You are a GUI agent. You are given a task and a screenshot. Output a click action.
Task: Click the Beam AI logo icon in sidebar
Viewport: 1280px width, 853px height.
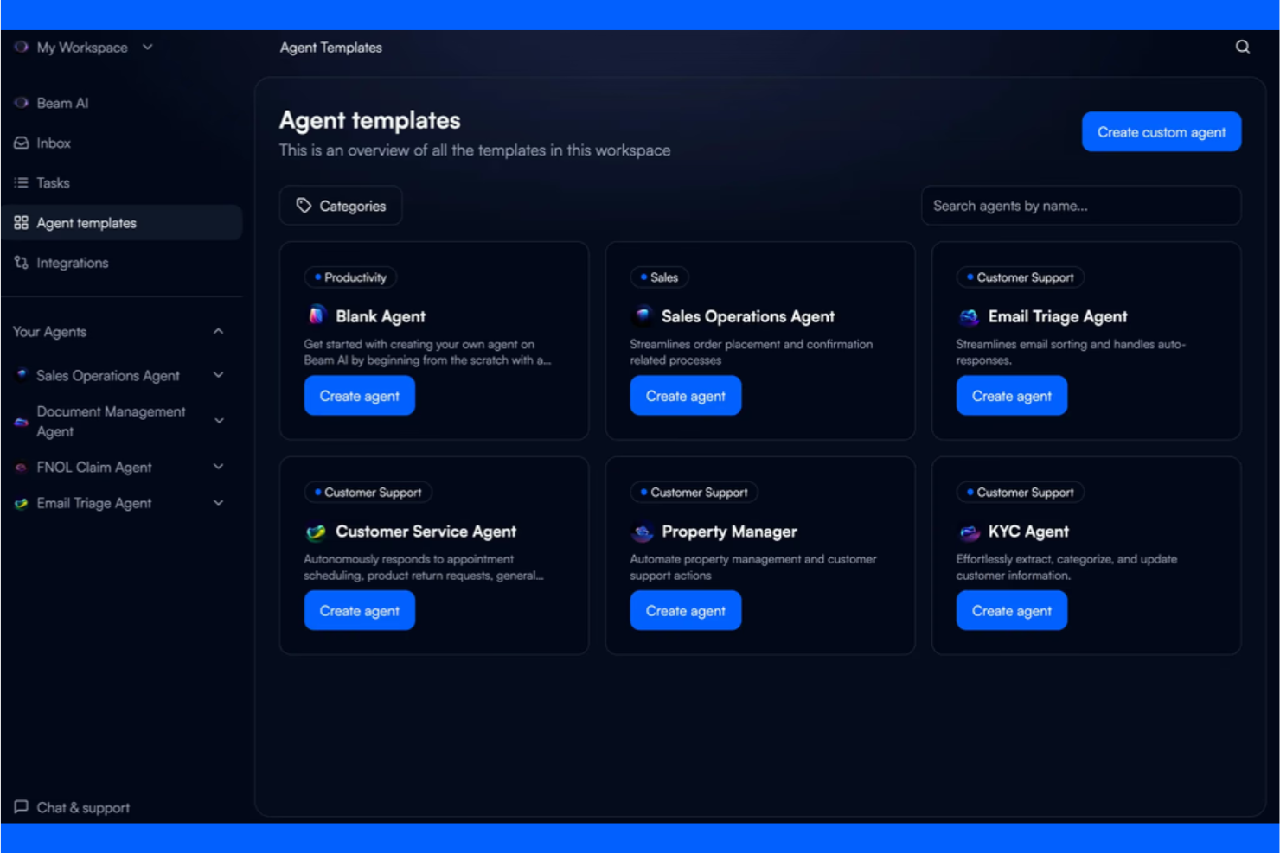coord(21,103)
